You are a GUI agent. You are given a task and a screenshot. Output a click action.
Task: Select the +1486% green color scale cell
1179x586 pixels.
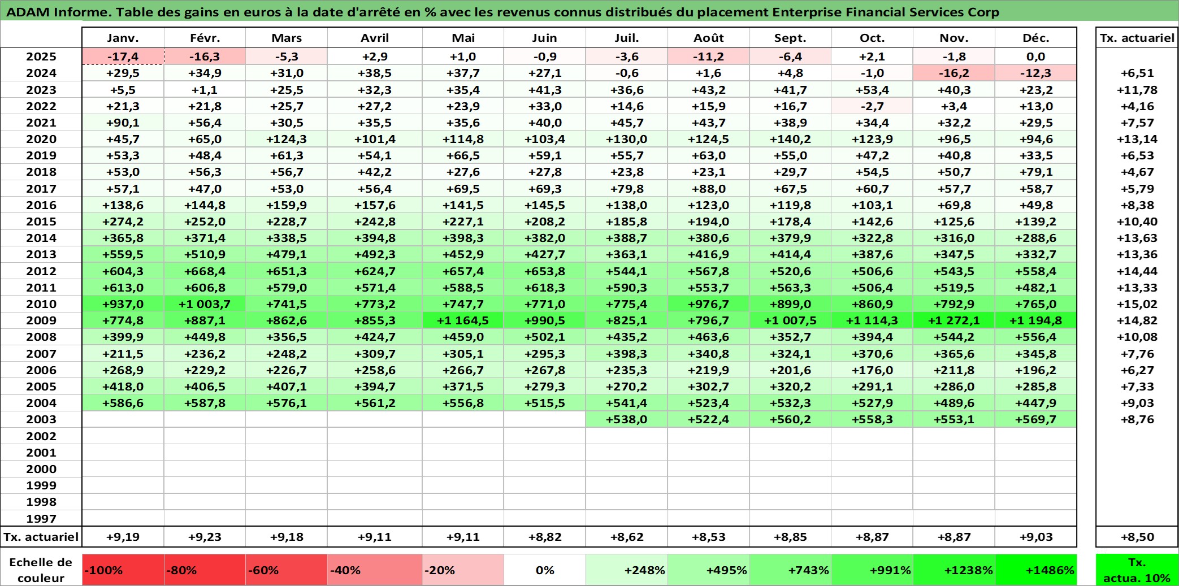[1035, 570]
